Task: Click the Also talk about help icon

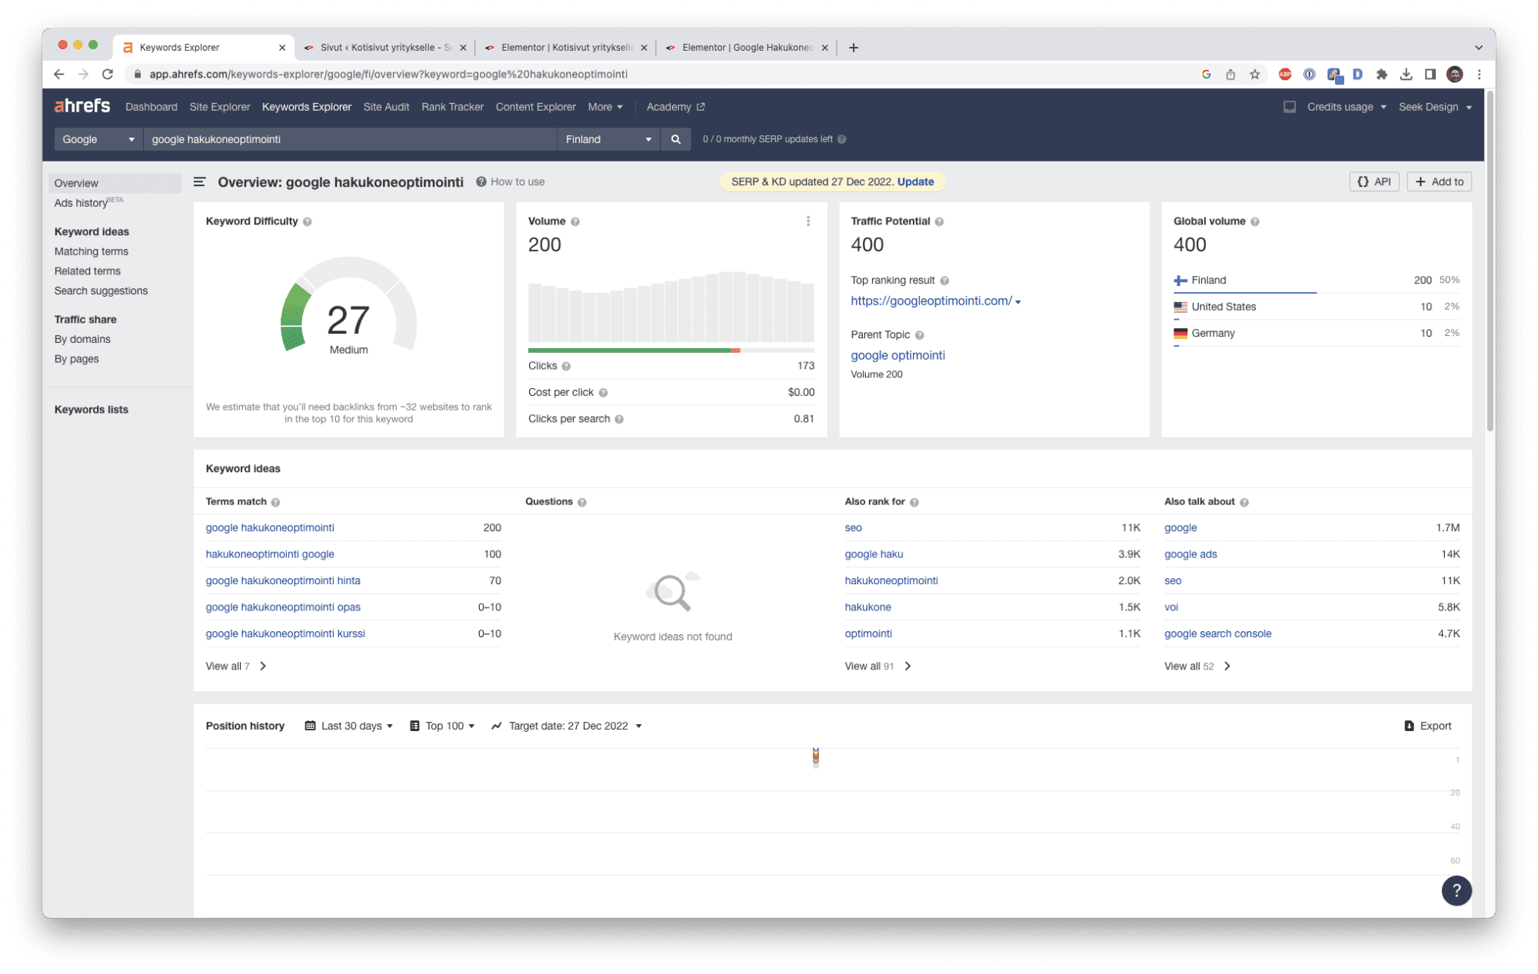Action: pyautogui.click(x=1244, y=502)
